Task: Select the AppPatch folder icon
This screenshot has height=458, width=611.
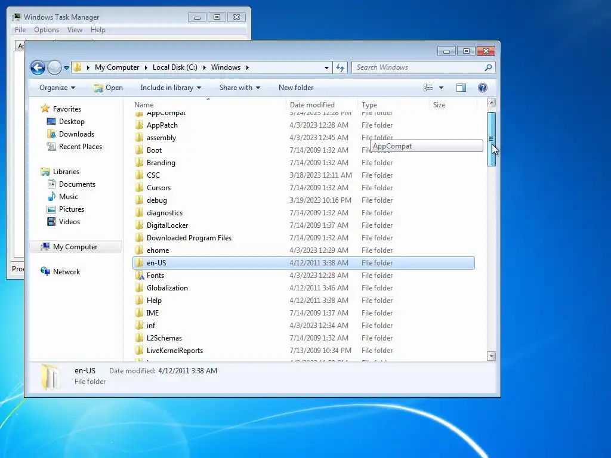Action: click(139, 125)
